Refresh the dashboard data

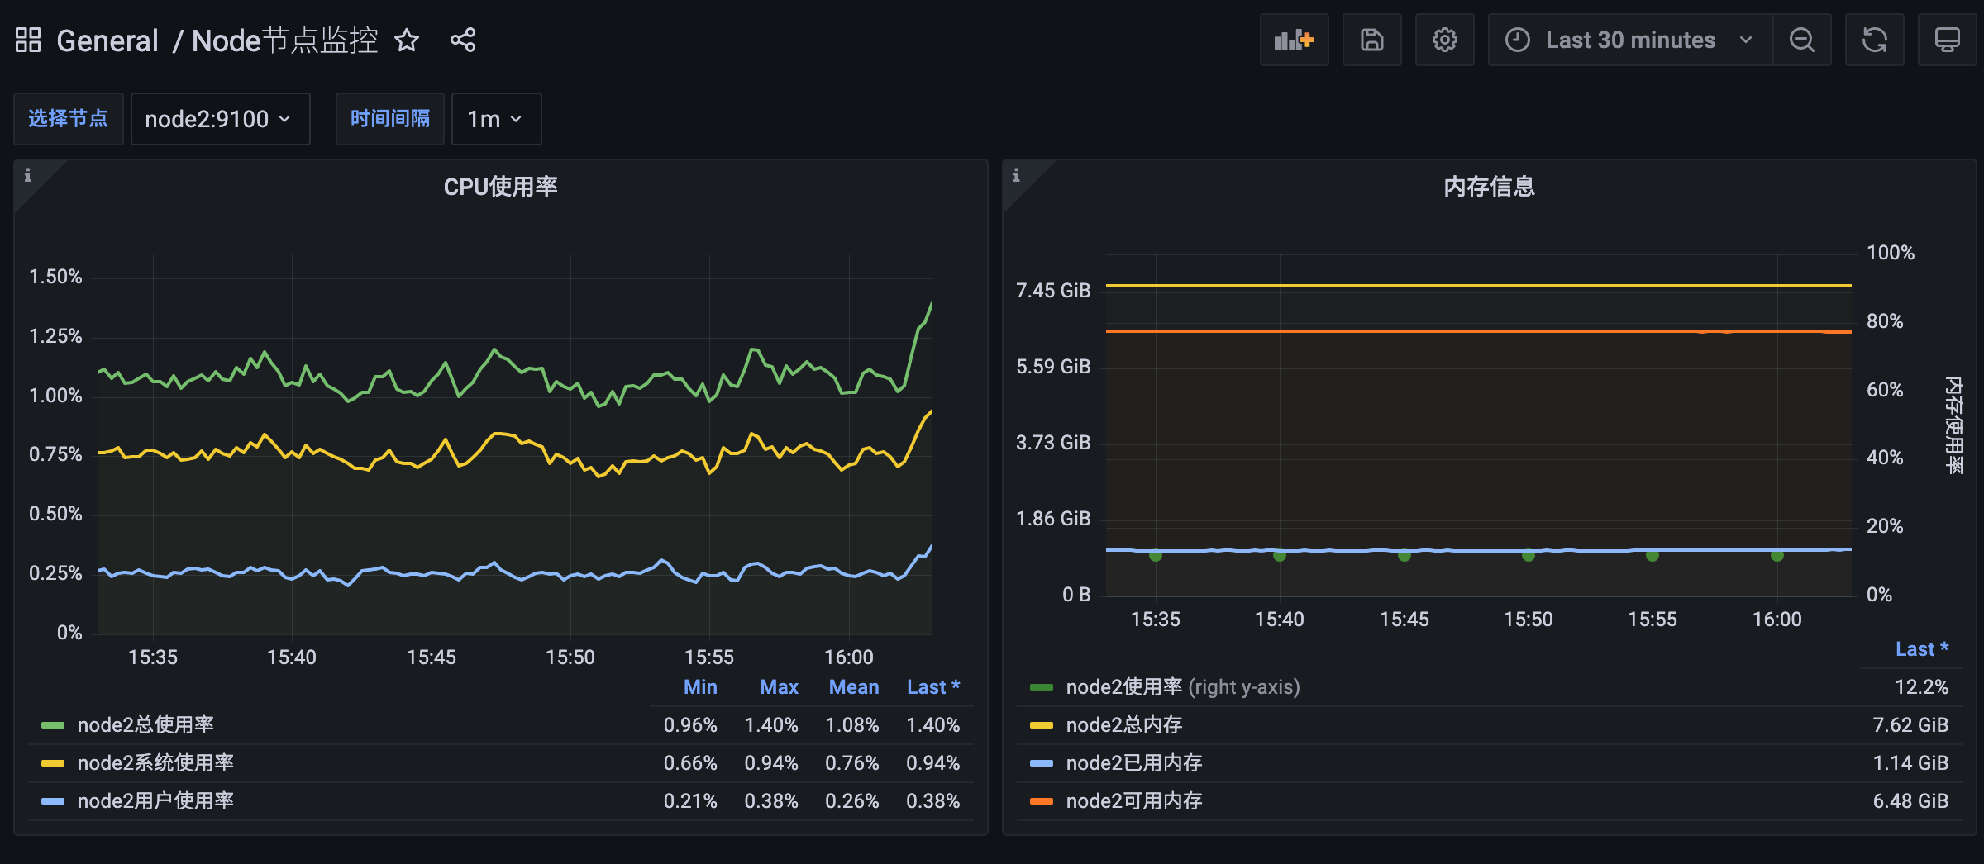[x=1874, y=39]
